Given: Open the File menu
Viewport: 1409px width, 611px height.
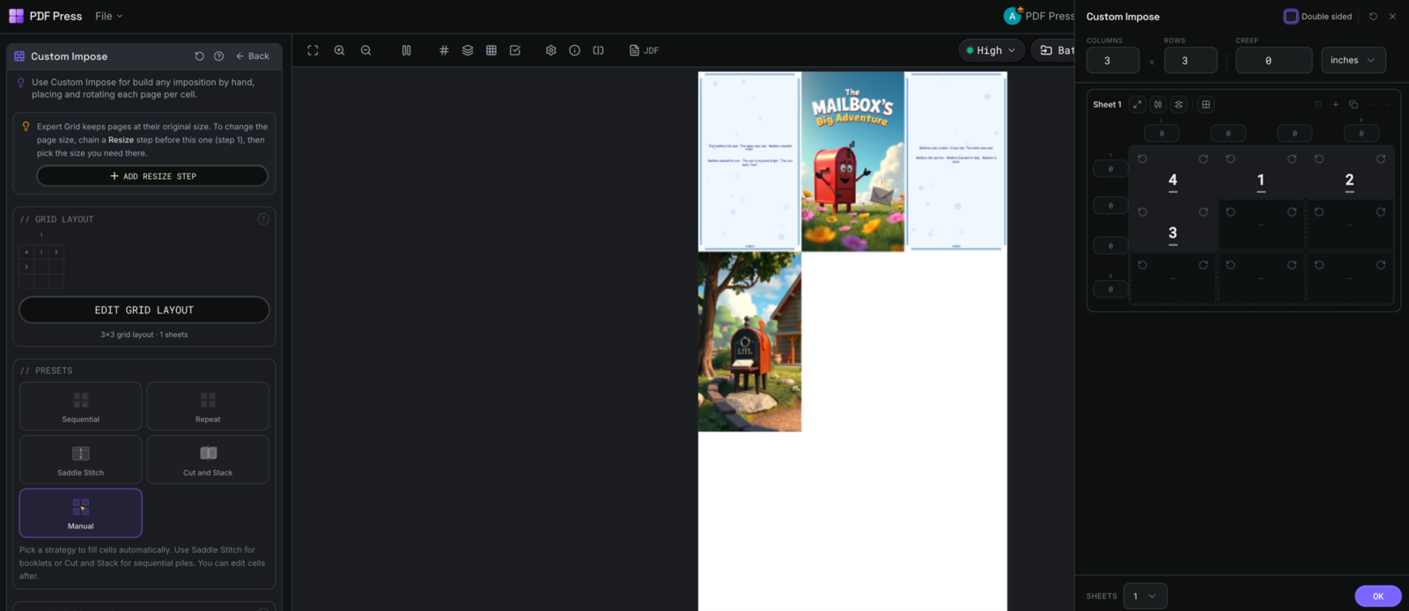Looking at the screenshot, I should coord(109,16).
